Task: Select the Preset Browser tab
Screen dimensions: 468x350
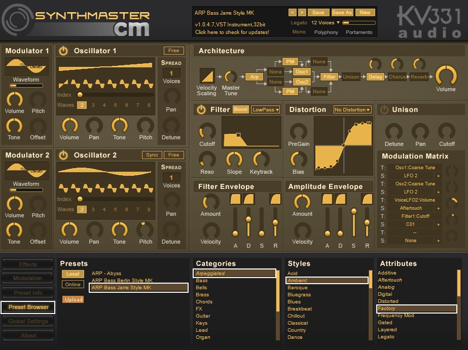Action: tap(28, 307)
